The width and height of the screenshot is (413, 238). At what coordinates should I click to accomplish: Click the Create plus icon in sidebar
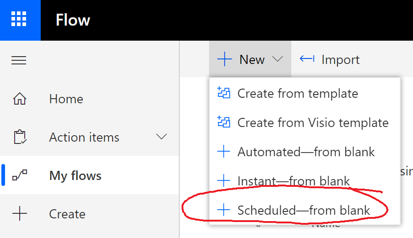(x=19, y=214)
